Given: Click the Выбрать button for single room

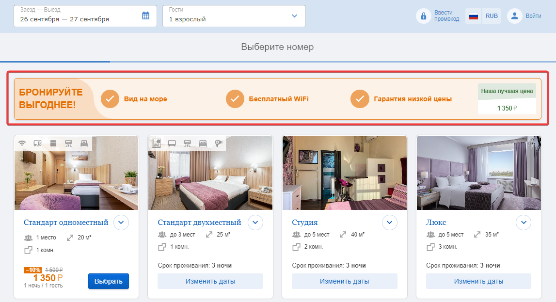Looking at the screenshot, I should 109,281.
